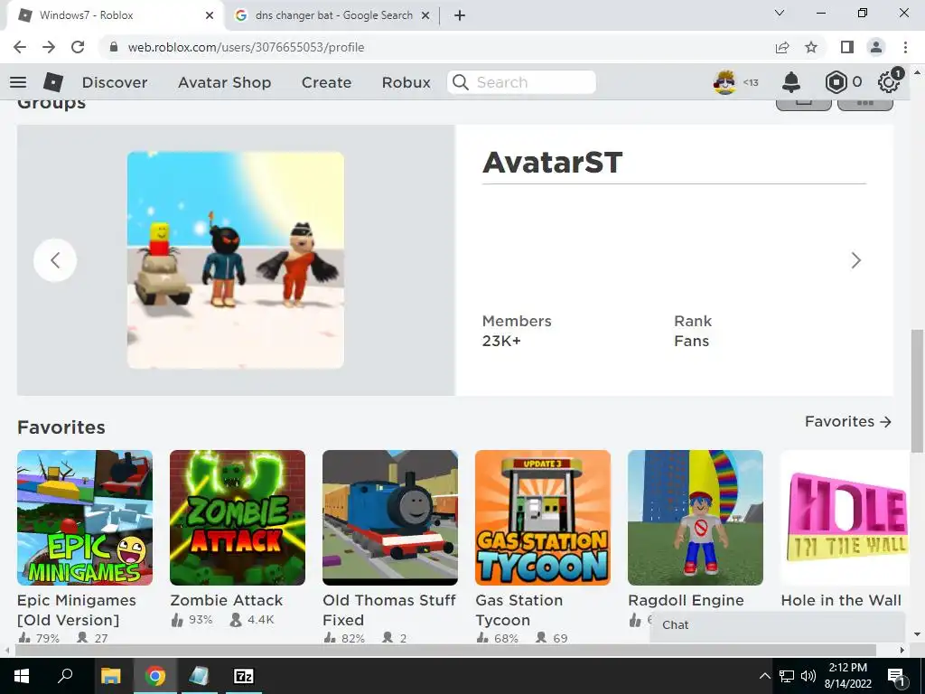The height and width of the screenshot is (694, 925).
Task: Open the AvatarST group image
Action: point(236,260)
